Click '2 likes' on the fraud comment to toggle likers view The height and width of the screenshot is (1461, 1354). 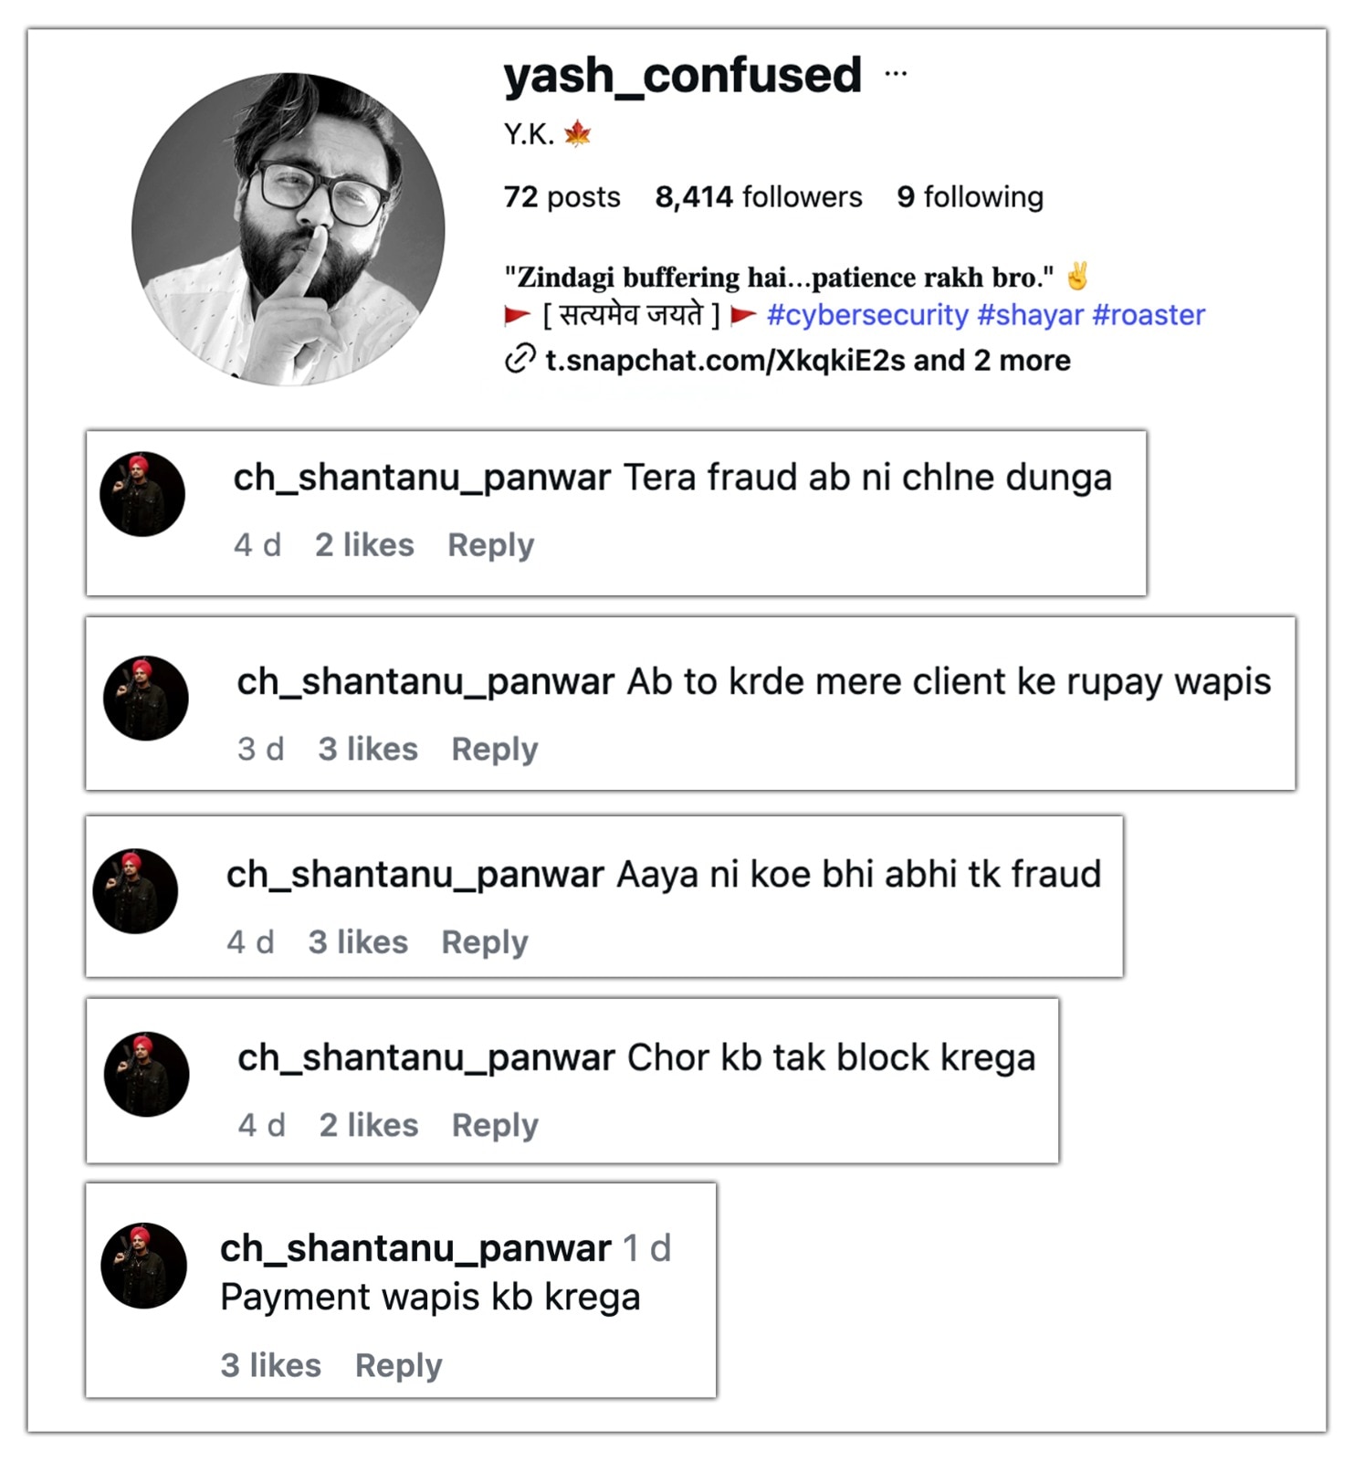point(362,543)
